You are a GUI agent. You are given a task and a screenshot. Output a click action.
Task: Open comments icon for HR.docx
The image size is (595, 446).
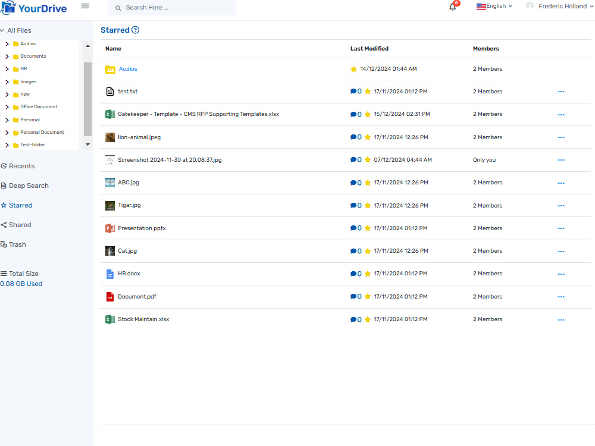356,274
